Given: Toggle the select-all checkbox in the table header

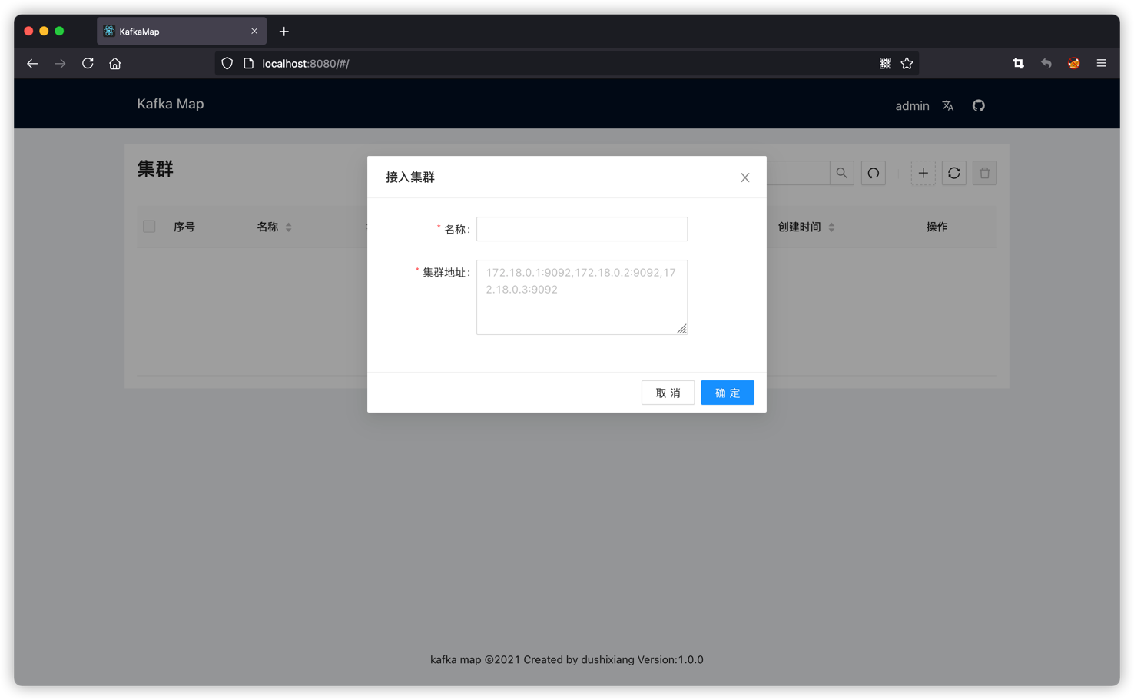Looking at the screenshot, I should pyautogui.click(x=149, y=227).
